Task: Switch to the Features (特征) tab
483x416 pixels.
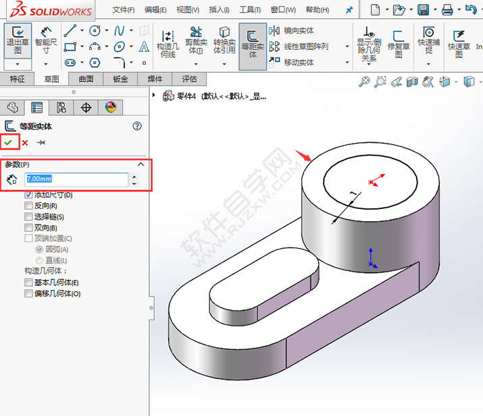Action: 18,79
